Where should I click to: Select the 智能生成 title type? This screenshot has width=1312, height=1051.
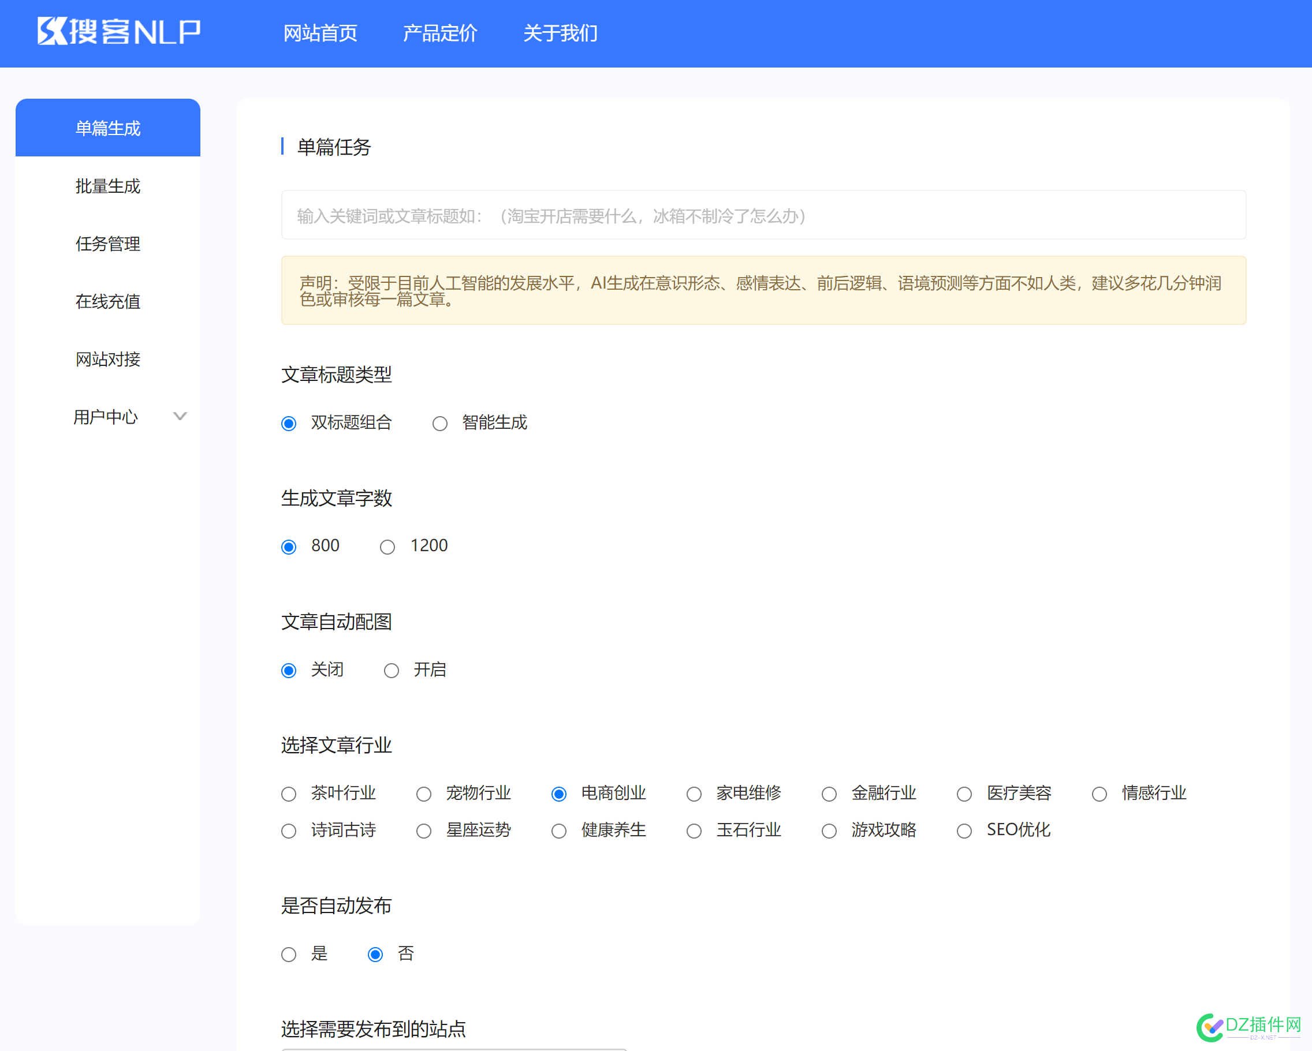tap(440, 423)
